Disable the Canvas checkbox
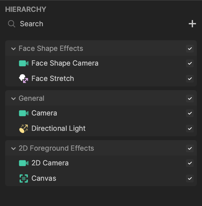202x206 pixels. (x=190, y=178)
